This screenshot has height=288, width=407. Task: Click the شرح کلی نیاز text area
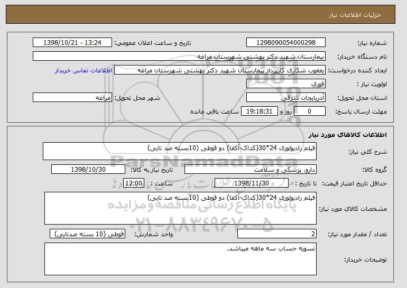pos(179,151)
